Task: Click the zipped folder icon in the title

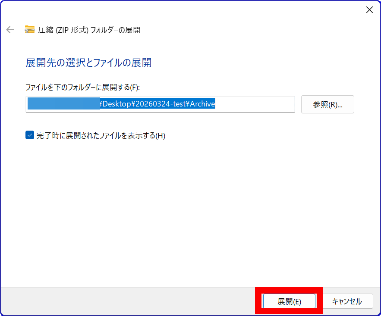Action: pos(29,30)
